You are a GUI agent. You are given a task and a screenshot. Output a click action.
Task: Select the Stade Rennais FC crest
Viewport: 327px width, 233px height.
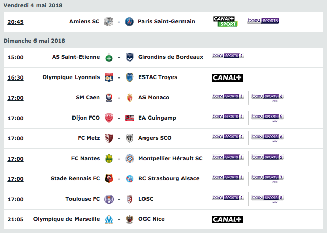point(109,179)
